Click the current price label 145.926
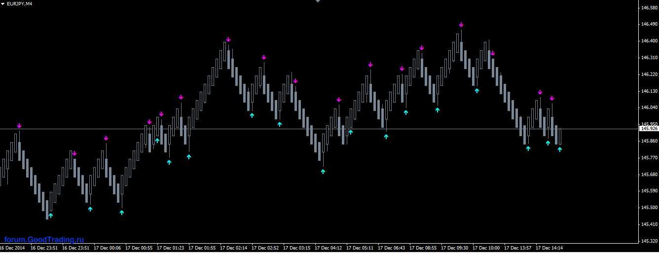659x253 pixels. [x=648, y=129]
